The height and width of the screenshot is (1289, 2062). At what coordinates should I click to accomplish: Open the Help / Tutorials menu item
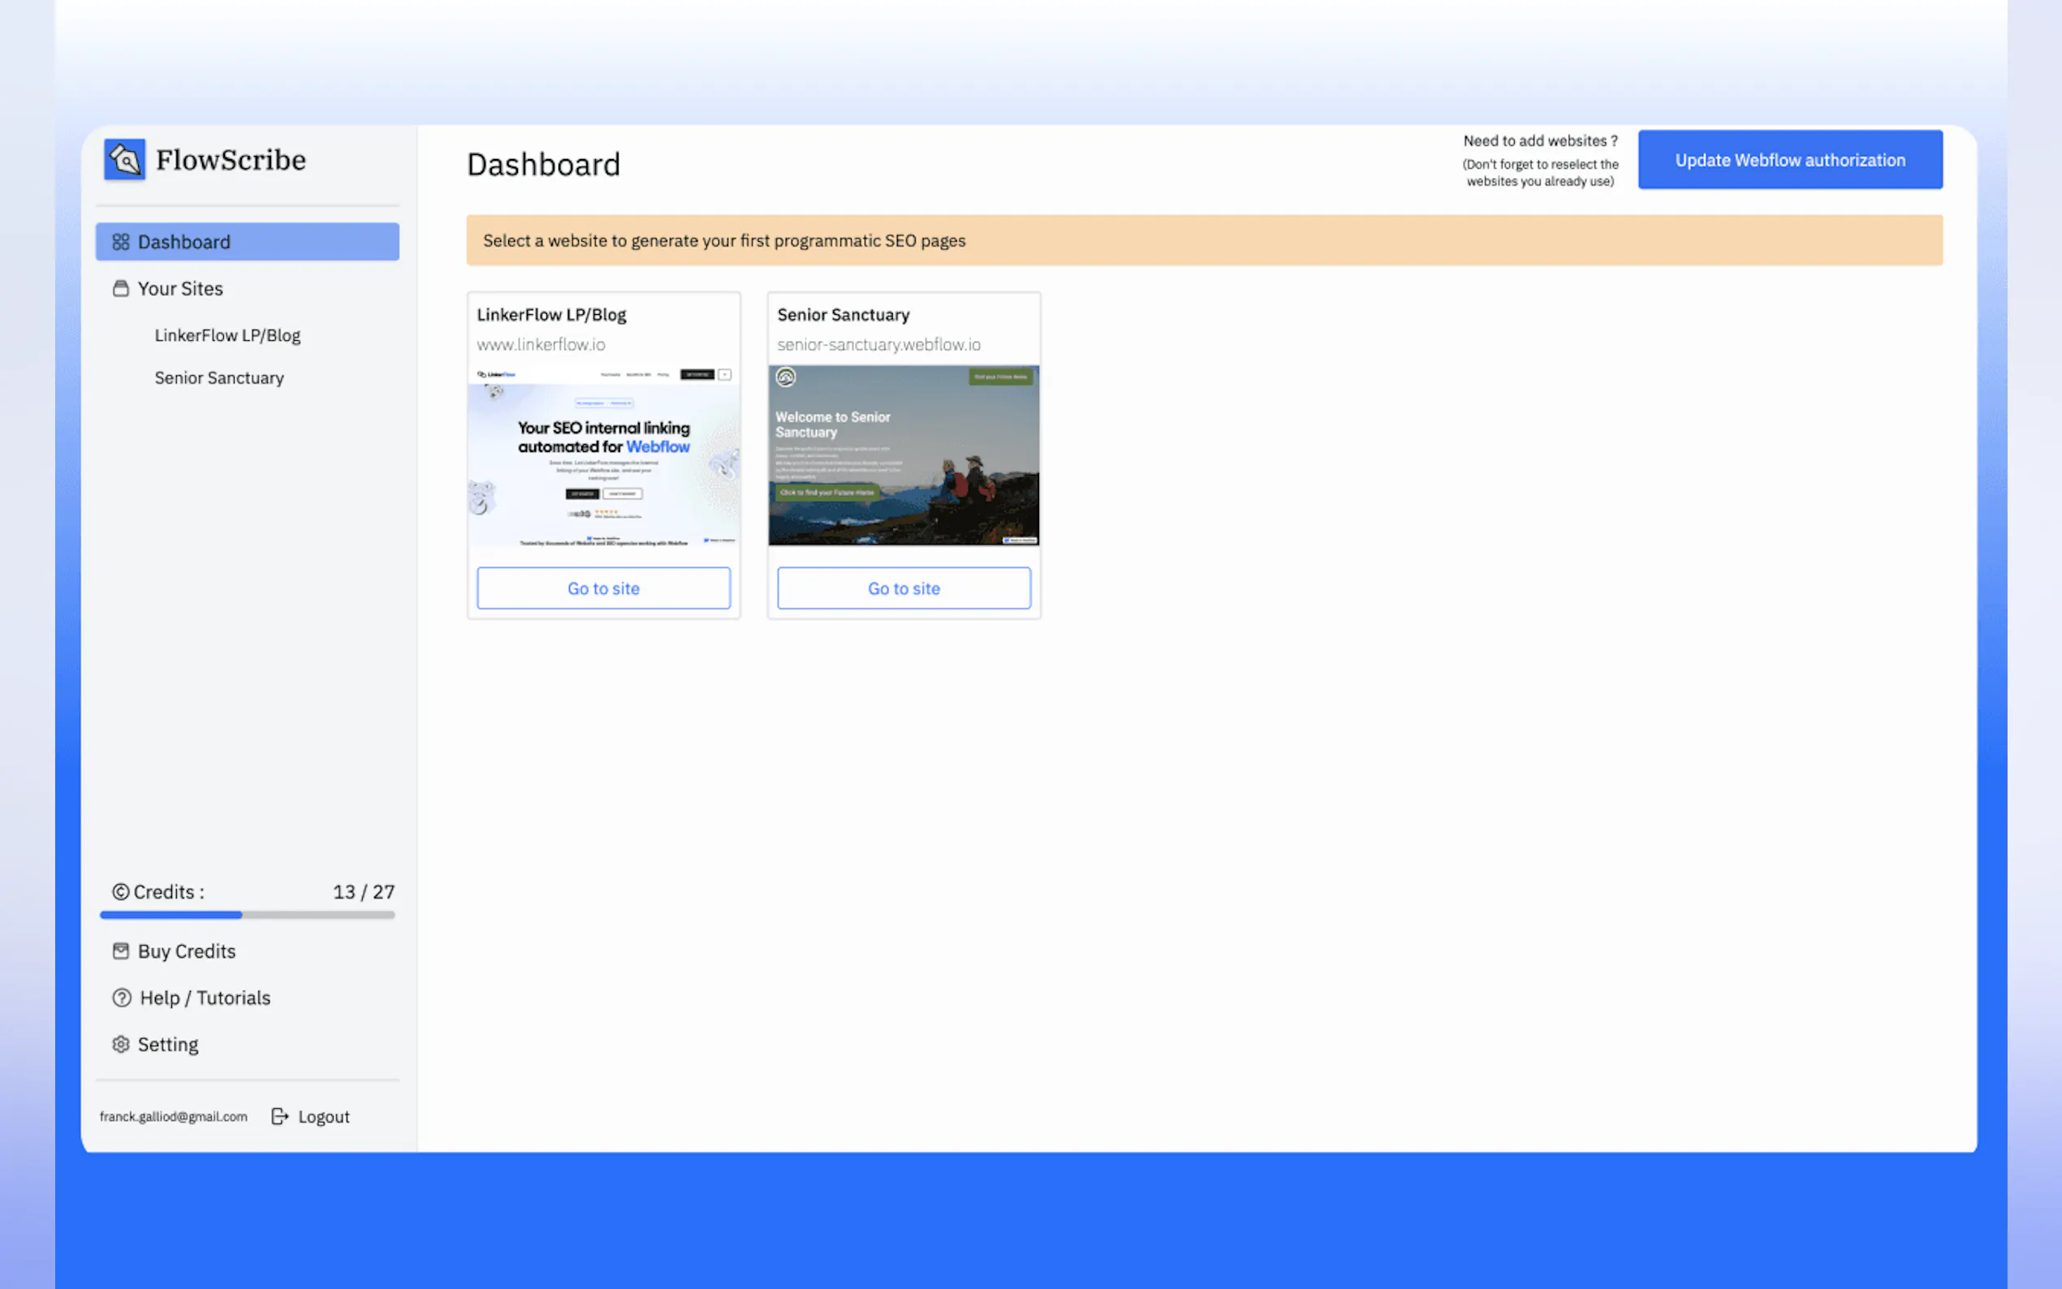pyautogui.click(x=205, y=998)
